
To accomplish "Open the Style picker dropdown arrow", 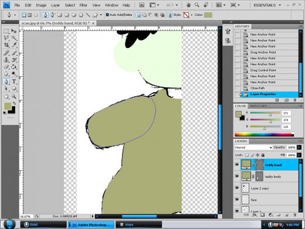I will pos(192,15).
